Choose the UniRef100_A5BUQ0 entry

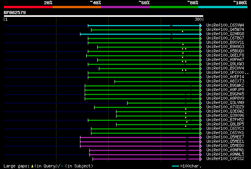(x=225, y=51)
